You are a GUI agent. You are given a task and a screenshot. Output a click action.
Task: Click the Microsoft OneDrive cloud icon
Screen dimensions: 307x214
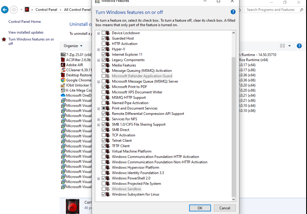63,95
